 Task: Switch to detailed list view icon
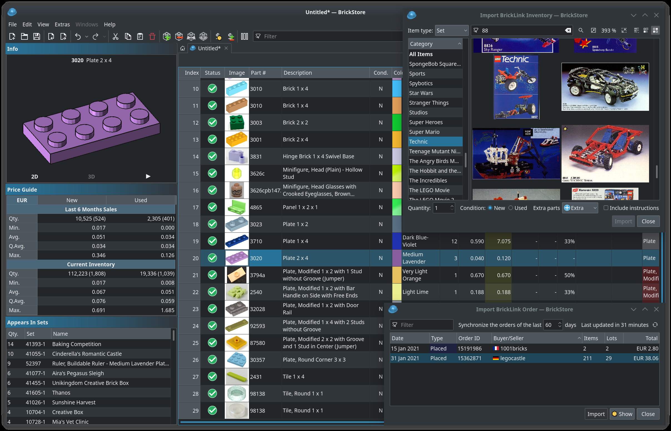click(x=646, y=30)
